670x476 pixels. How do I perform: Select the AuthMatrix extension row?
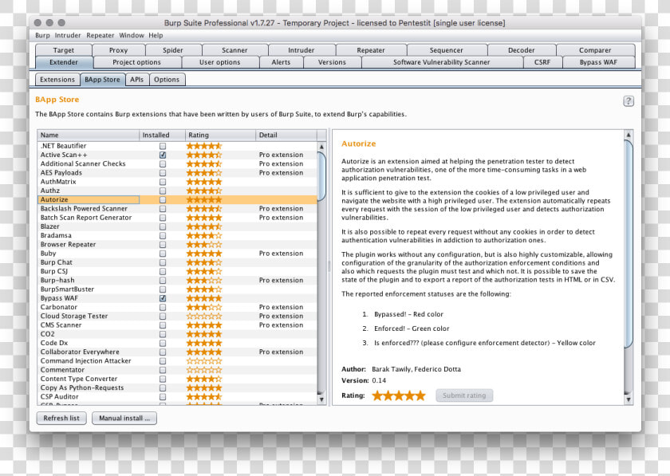(177, 182)
